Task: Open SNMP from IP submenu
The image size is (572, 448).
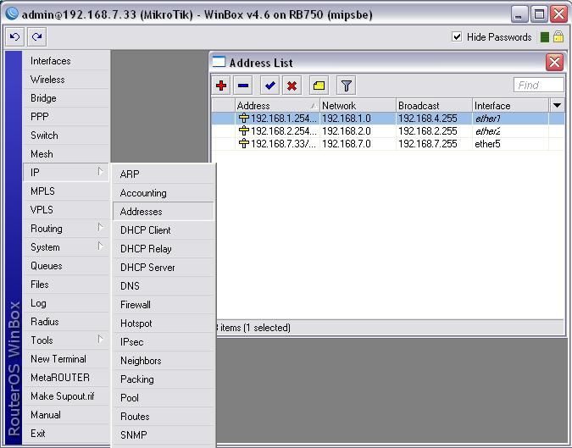Action: tap(164, 435)
